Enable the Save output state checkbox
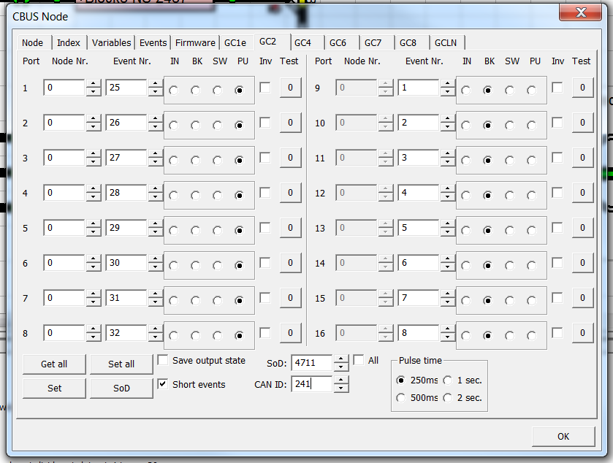This screenshot has height=463, width=613. tap(163, 360)
